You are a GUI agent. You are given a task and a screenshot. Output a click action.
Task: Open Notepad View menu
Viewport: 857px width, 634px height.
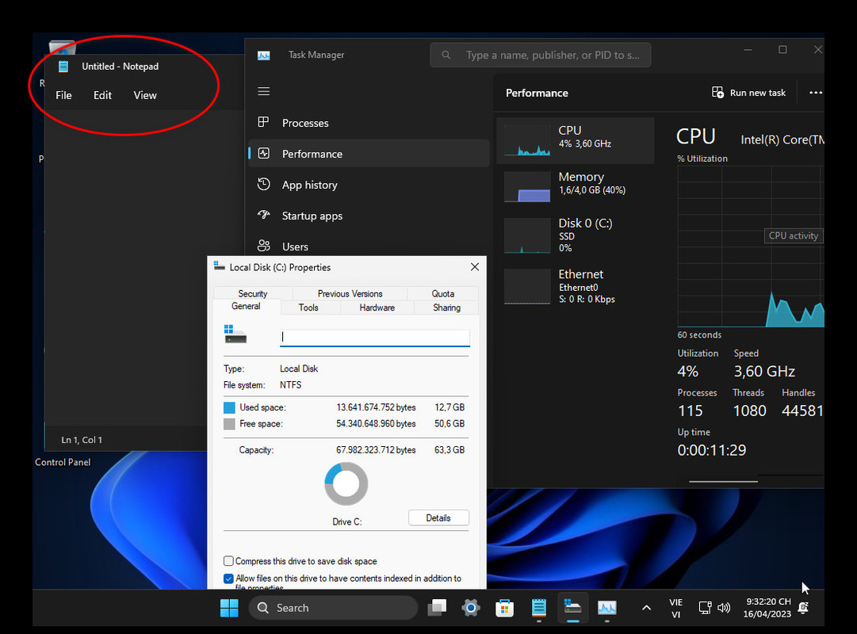click(145, 95)
